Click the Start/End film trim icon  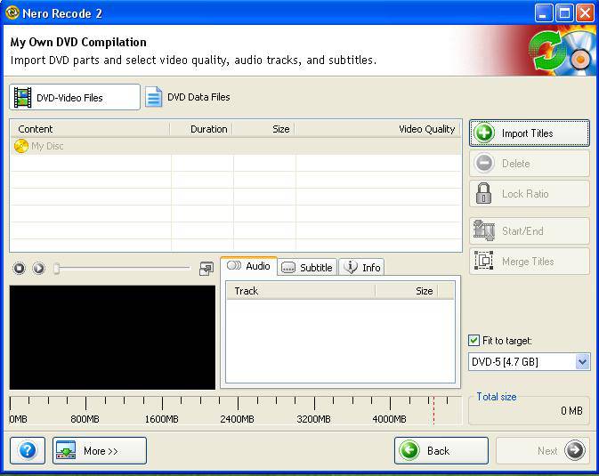click(484, 231)
